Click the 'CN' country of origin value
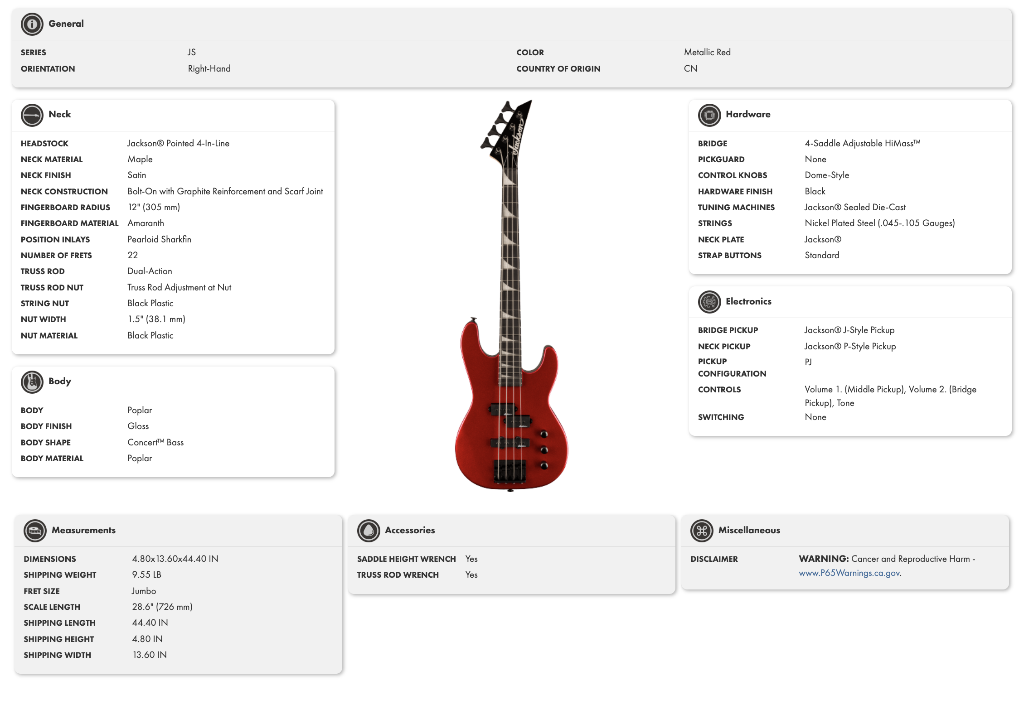Viewport: 1019px width, 705px height. [690, 68]
